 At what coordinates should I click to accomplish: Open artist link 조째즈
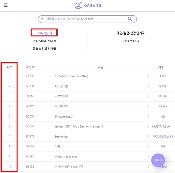click(x=163, y=76)
